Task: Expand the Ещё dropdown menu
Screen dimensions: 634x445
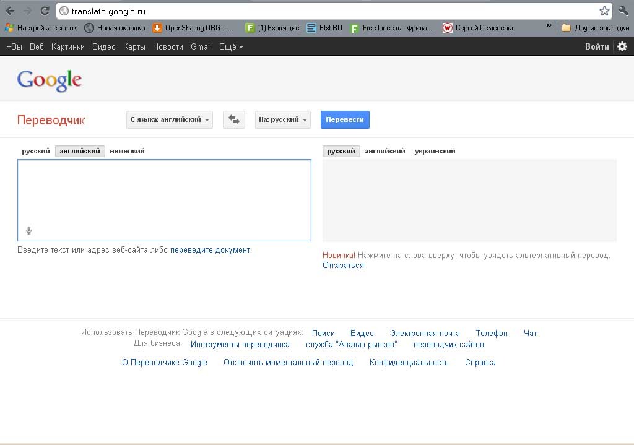Action: [x=231, y=47]
